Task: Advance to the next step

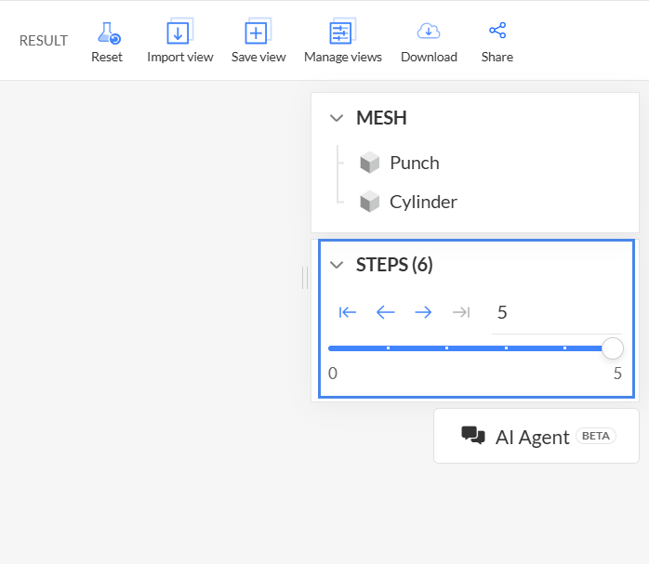Action: [423, 312]
